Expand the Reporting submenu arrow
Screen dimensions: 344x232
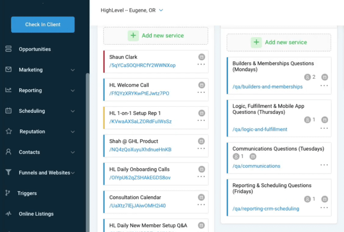point(73,90)
